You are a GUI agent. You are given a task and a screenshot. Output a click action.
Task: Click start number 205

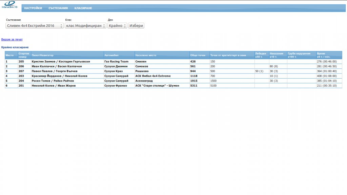tap(21, 62)
